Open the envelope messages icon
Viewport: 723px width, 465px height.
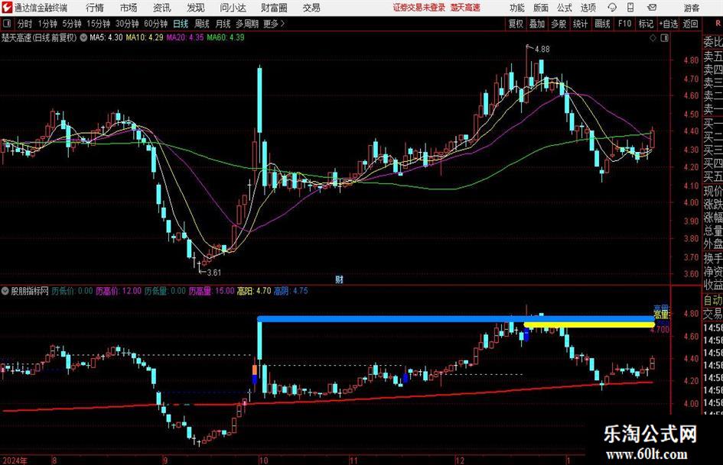pyautogui.click(x=652, y=8)
